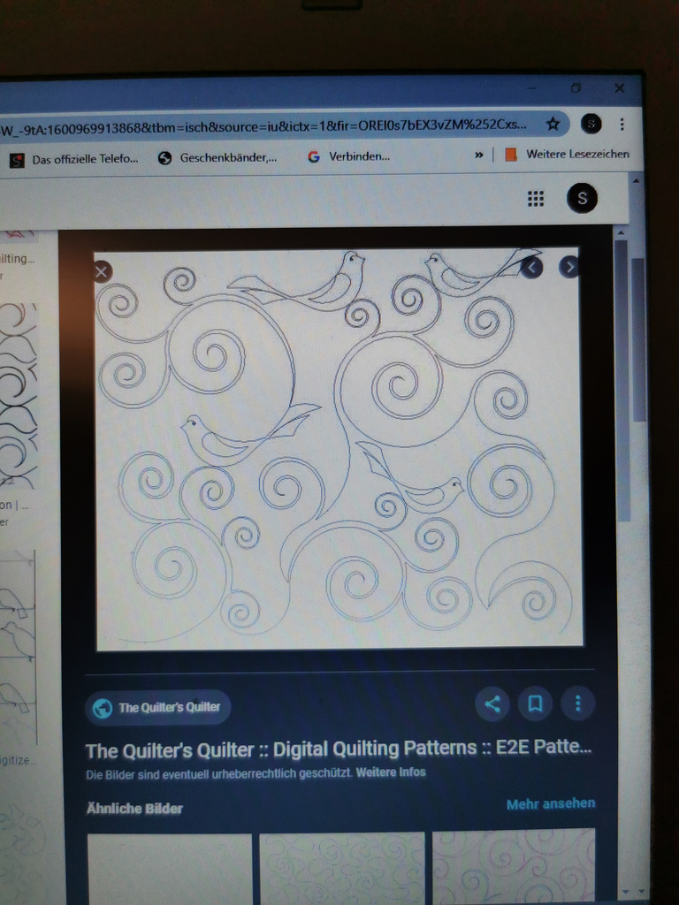
Task: Bookmark this page with the star icon
Action: click(x=553, y=125)
